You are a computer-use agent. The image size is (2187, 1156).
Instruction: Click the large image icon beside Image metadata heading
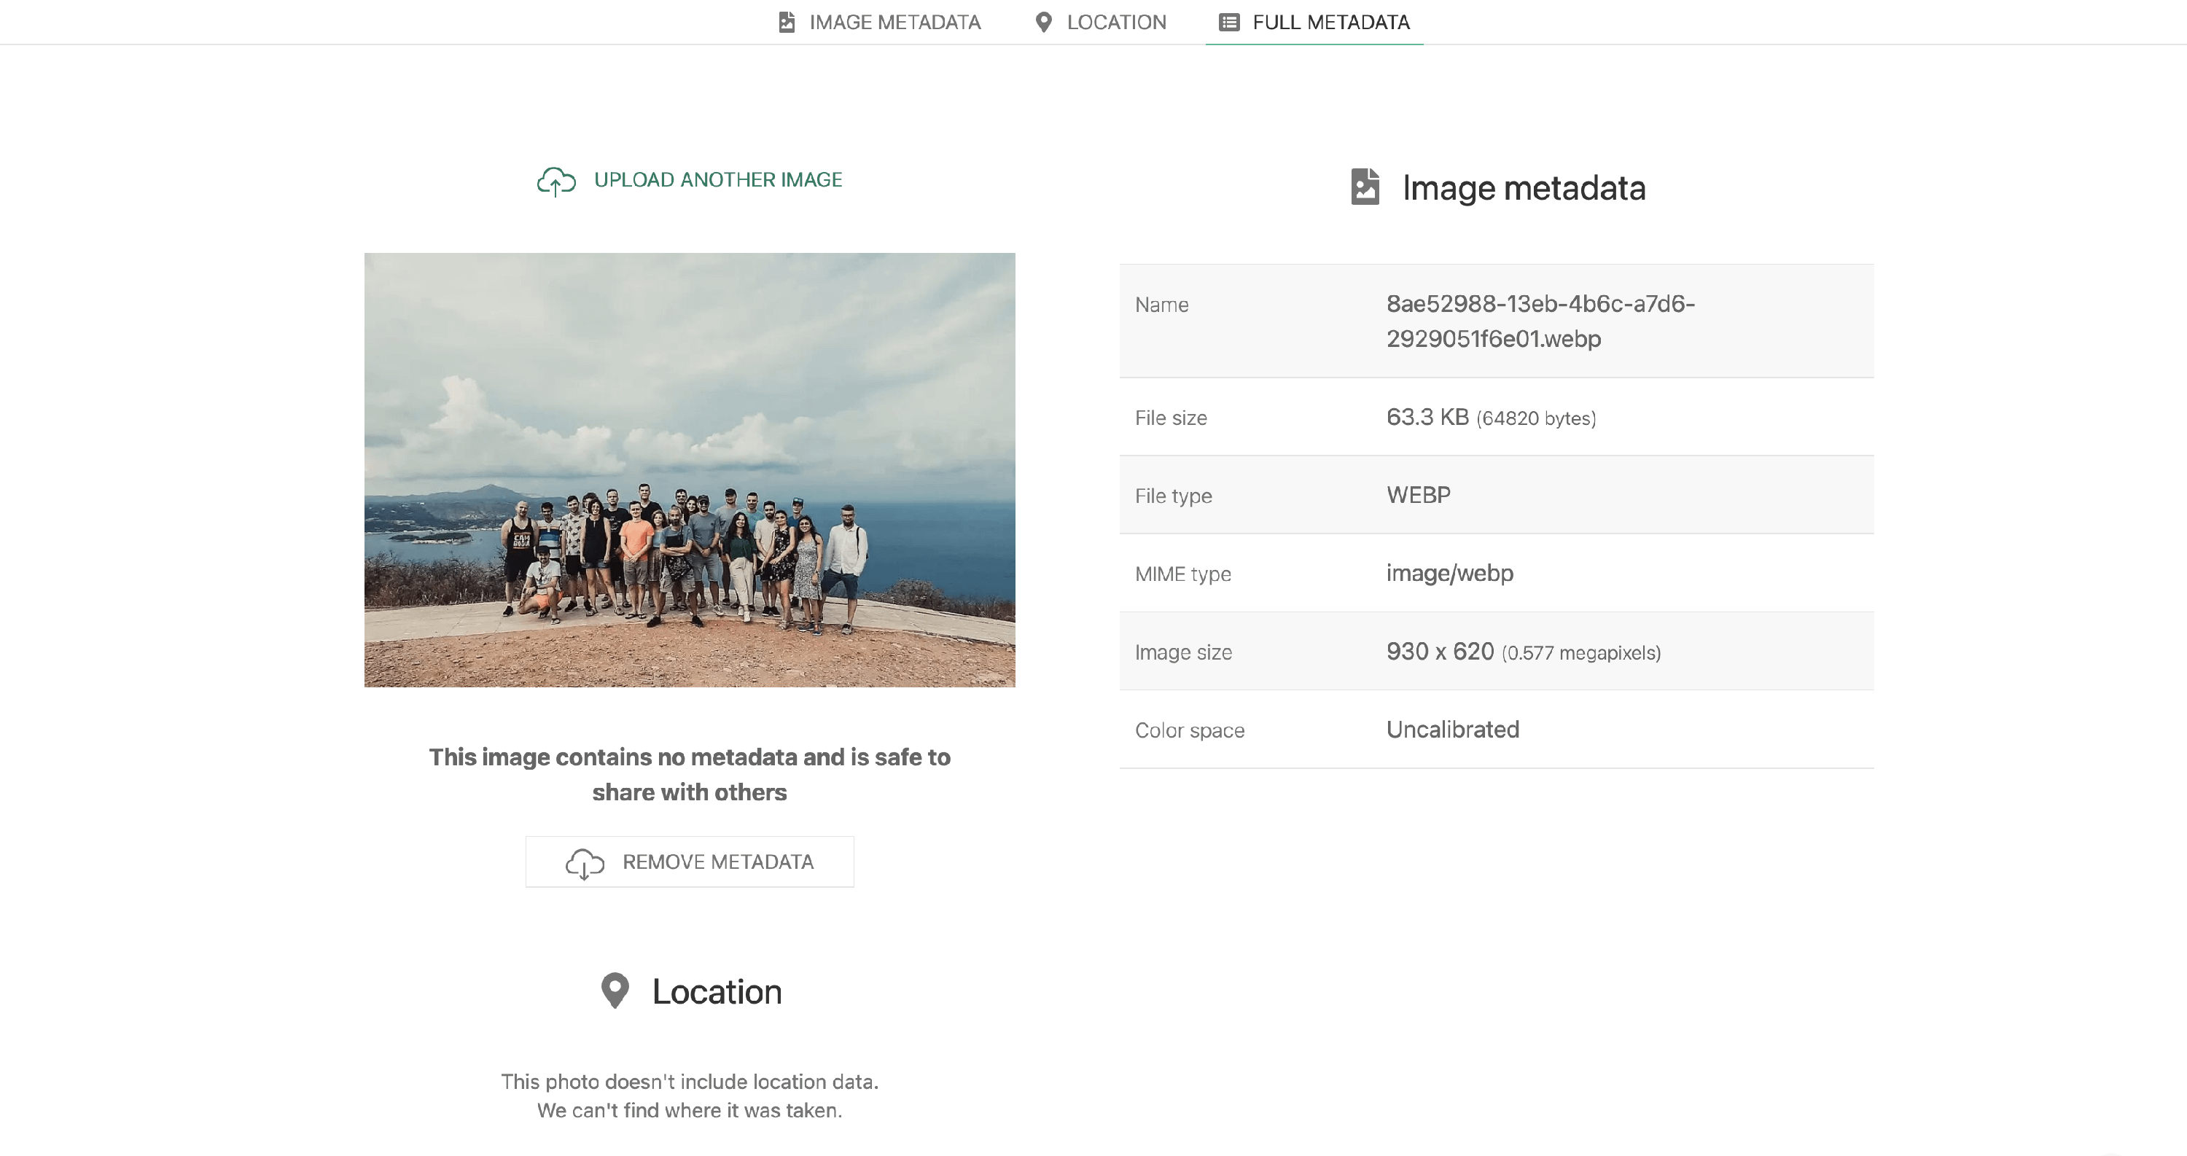tap(1365, 187)
